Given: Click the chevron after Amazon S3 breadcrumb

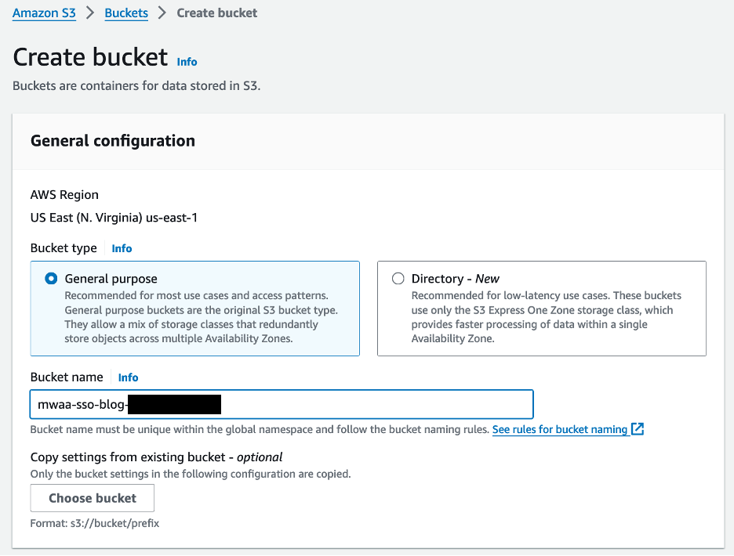Looking at the screenshot, I should pos(90,13).
